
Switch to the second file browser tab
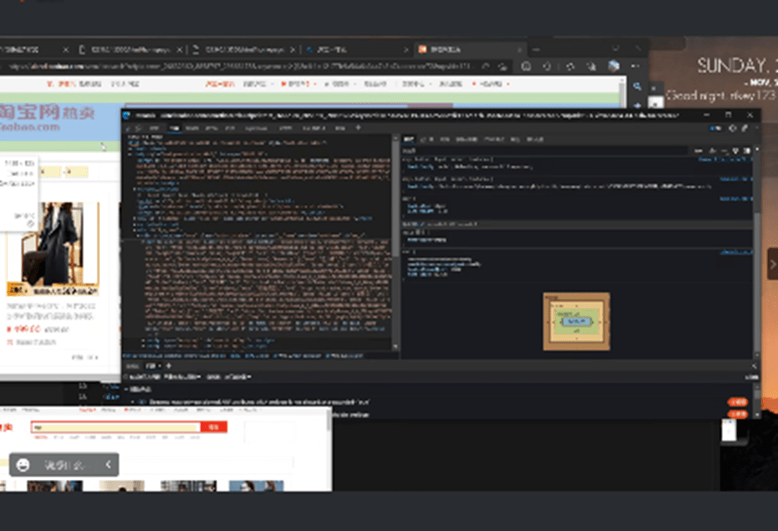(132, 50)
